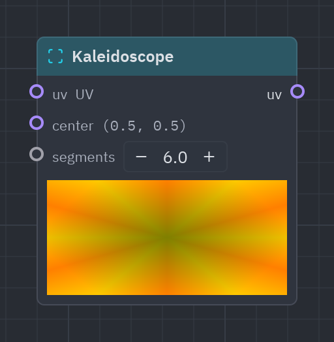Increase segments with the plus button
Screen dimensions: 334x342
209,157
